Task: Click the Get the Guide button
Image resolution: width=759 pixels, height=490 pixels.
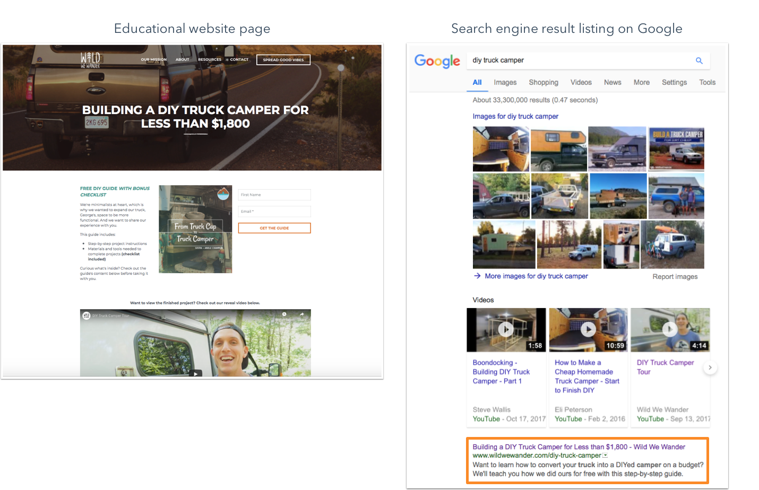Action: click(274, 228)
